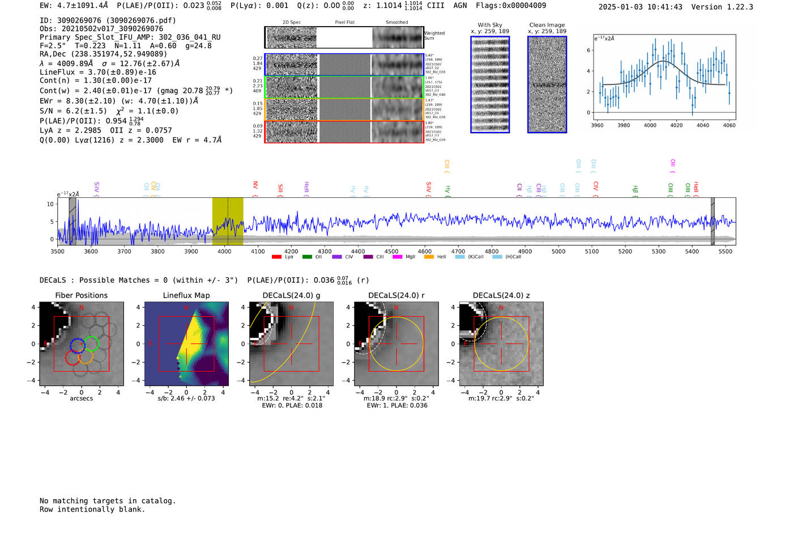Click the AGN label in header

pos(460,6)
